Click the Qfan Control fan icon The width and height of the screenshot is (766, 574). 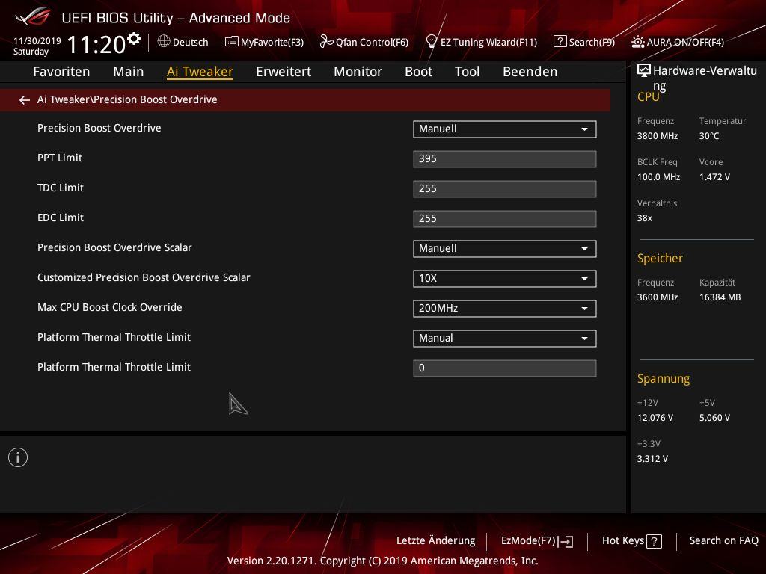click(326, 42)
